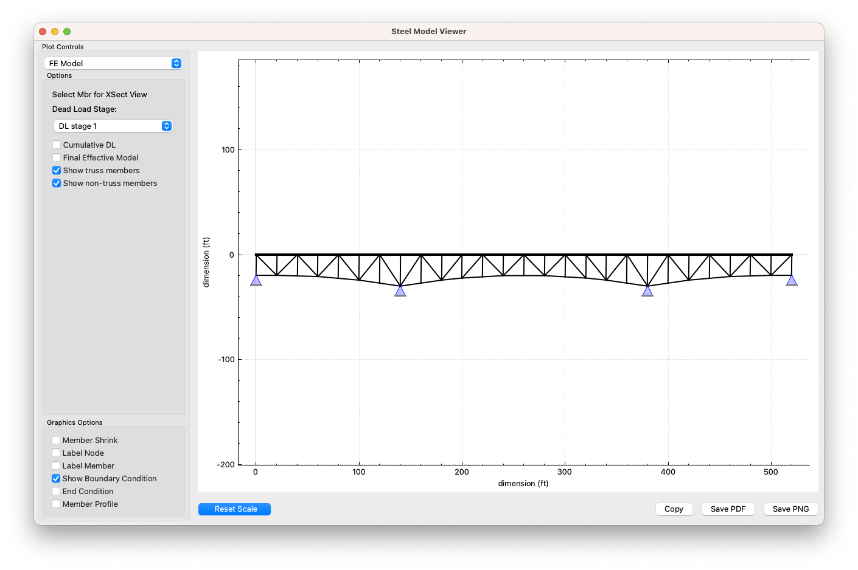Click the yellow minimize window button

coord(55,32)
